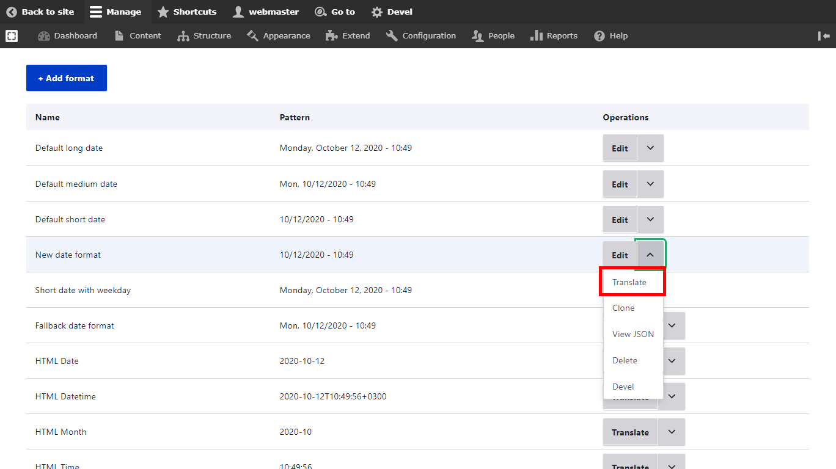Viewport: 836px width, 469px height.
Task: Open Extend modules page
Action: click(x=348, y=36)
